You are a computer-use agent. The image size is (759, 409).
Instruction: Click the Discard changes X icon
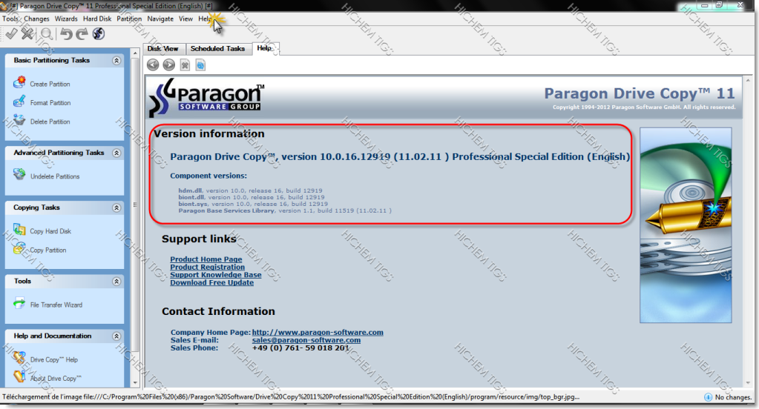coord(28,34)
